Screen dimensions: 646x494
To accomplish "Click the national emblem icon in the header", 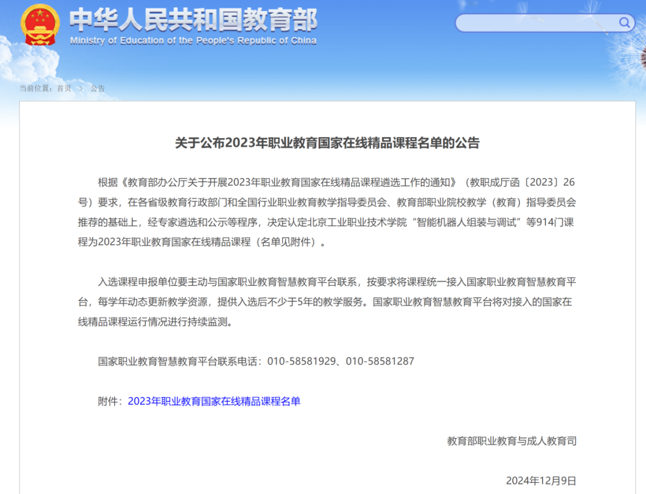I will click(39, 23).
